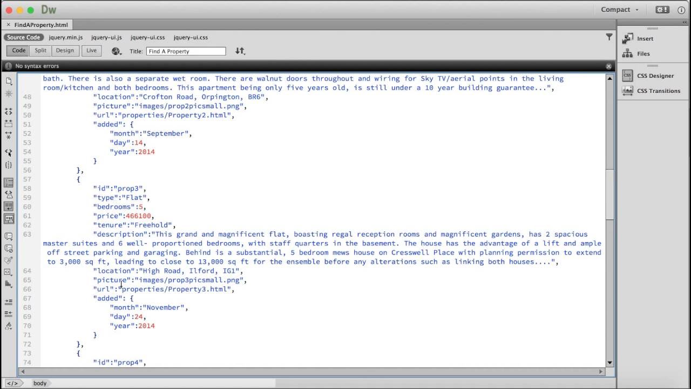Viewport: 691px width, 389px height.
Task: Open the Open Documents menu icon
Action: [x=9, y=81]
